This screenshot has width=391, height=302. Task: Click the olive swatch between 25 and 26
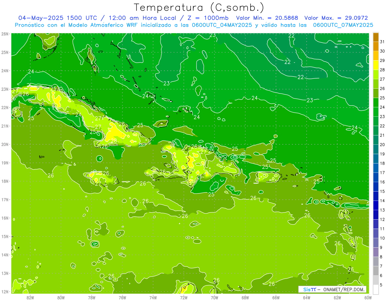coord(376,93)
